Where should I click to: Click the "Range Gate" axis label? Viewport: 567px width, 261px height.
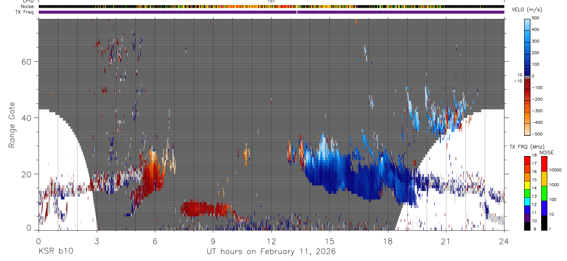click(x=12, y=124)
